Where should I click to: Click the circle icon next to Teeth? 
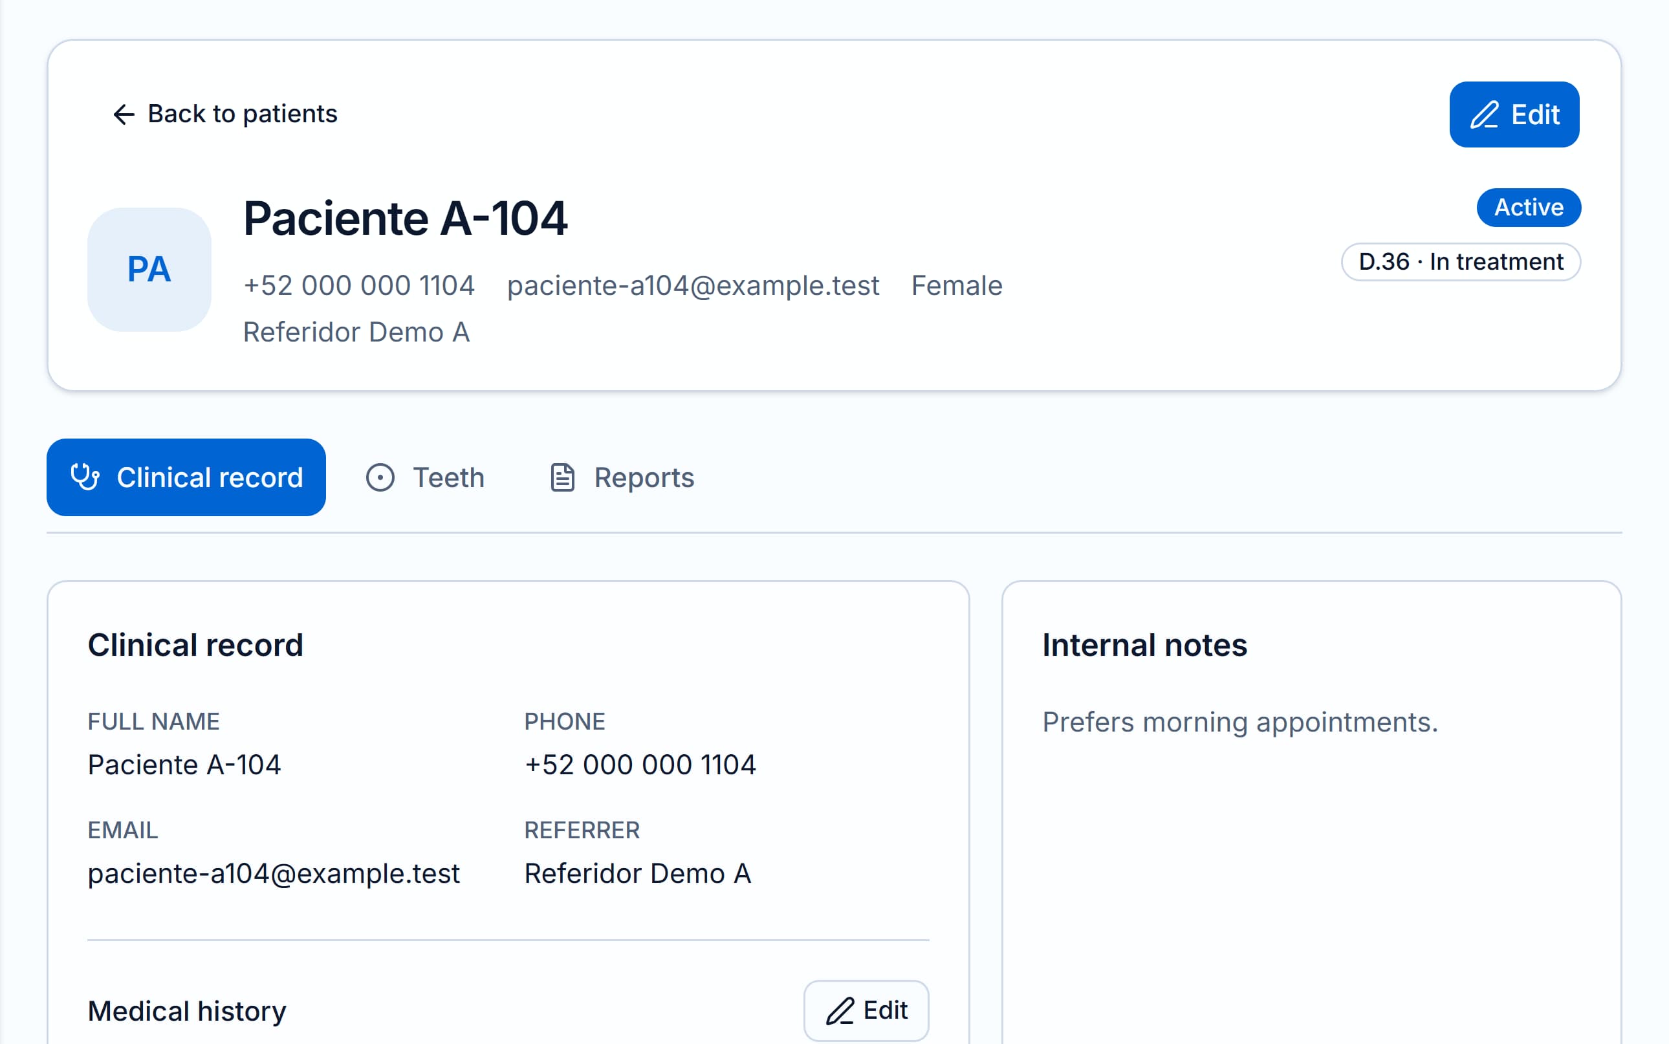[x=380, y=477]
